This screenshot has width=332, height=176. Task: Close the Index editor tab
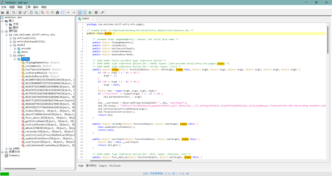[x=93, y=18]
